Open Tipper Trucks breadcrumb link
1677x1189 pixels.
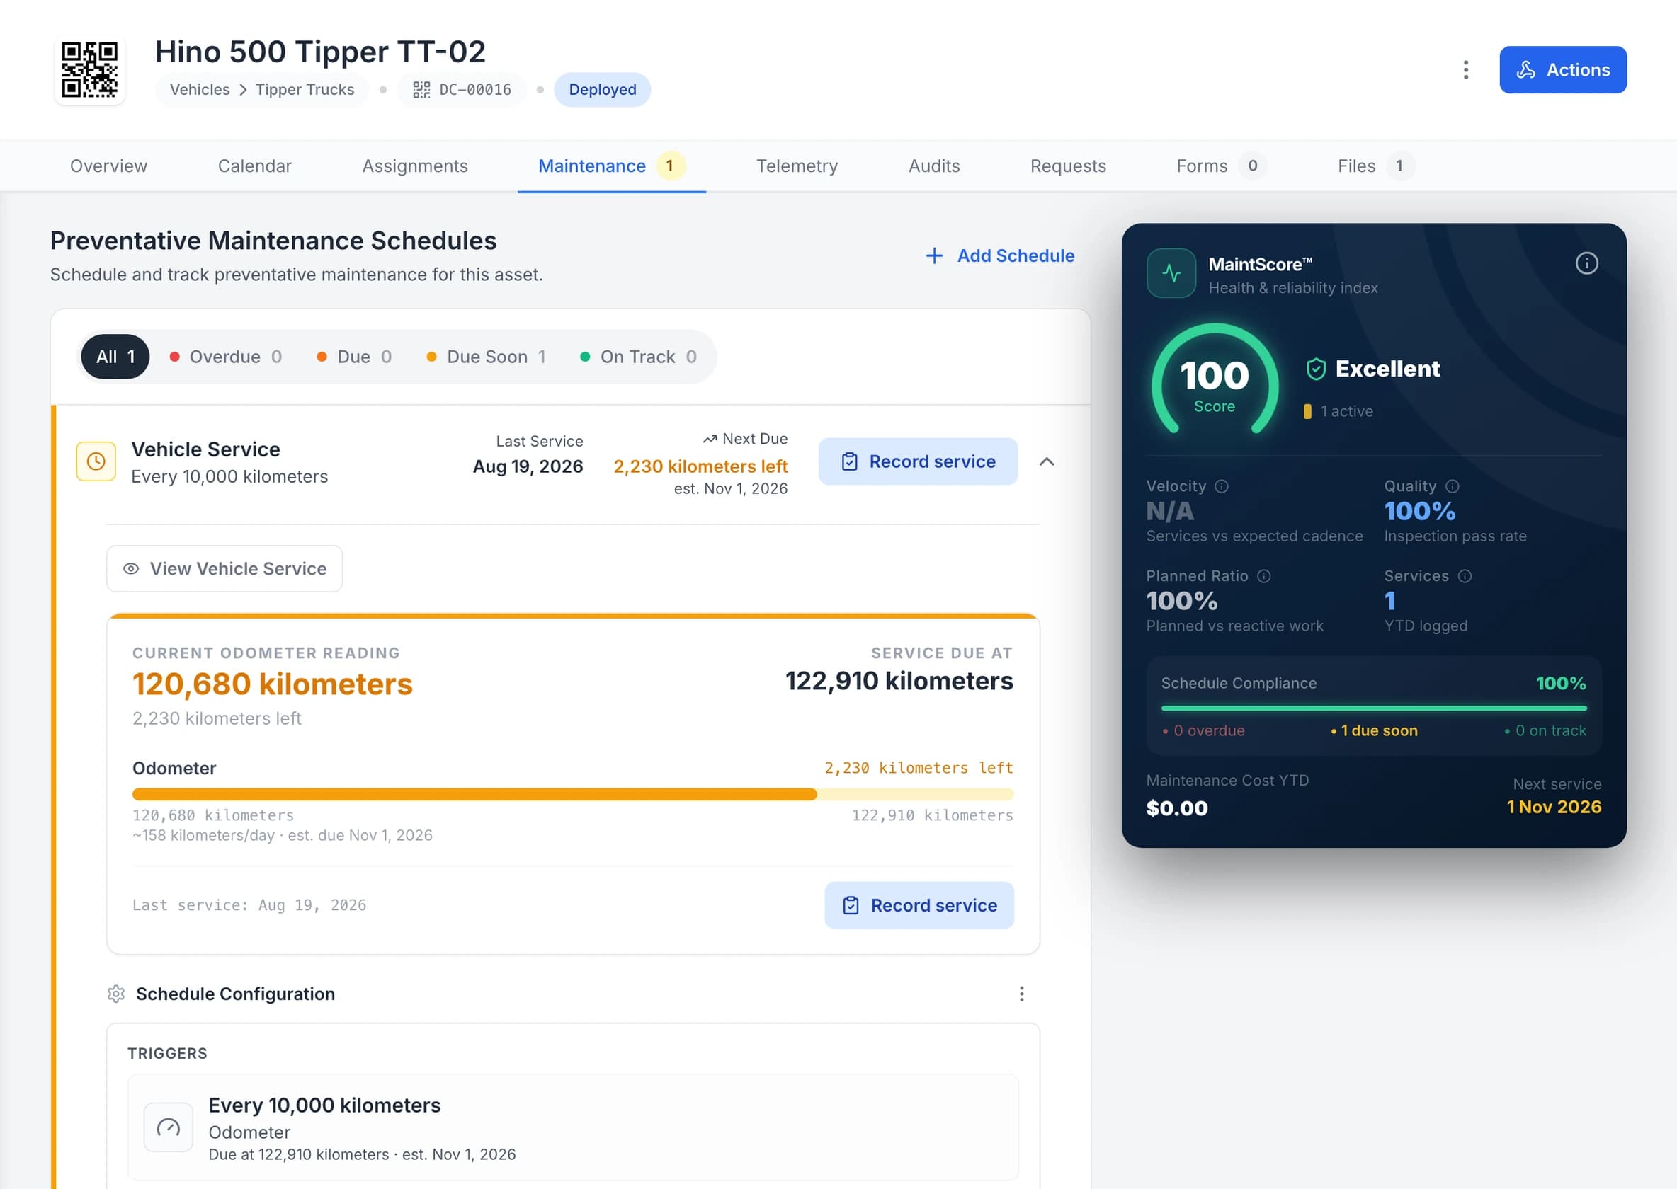pyautogui.click(x=305, y=89)
